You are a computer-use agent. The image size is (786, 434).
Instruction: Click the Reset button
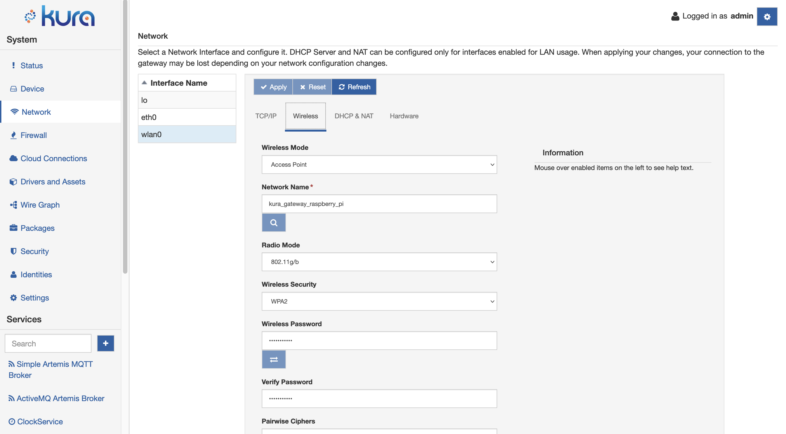312,87
